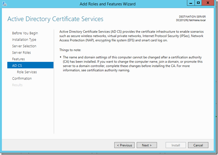
Task: Cancel the wizard
Action: (x=198, y=145)
